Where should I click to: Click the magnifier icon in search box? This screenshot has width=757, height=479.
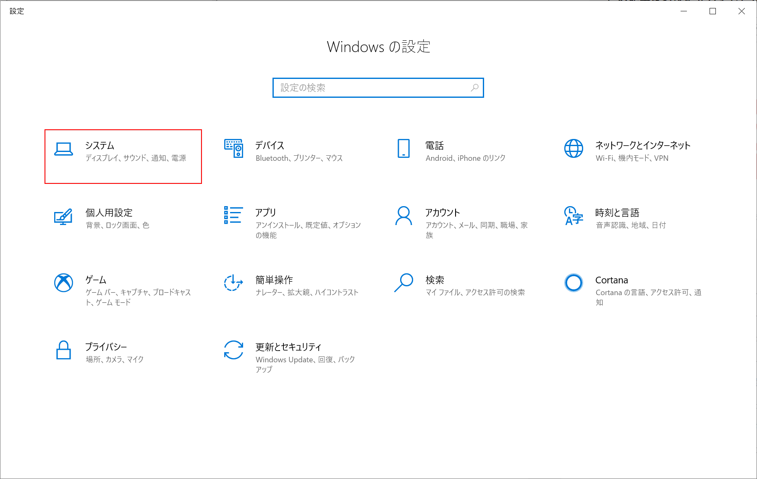[x=474, y=88]
